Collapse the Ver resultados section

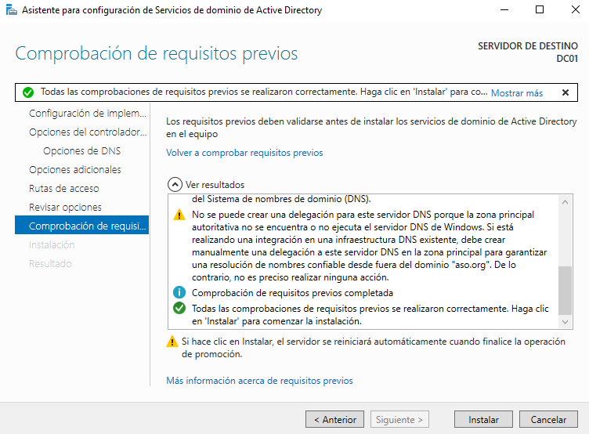175,185
